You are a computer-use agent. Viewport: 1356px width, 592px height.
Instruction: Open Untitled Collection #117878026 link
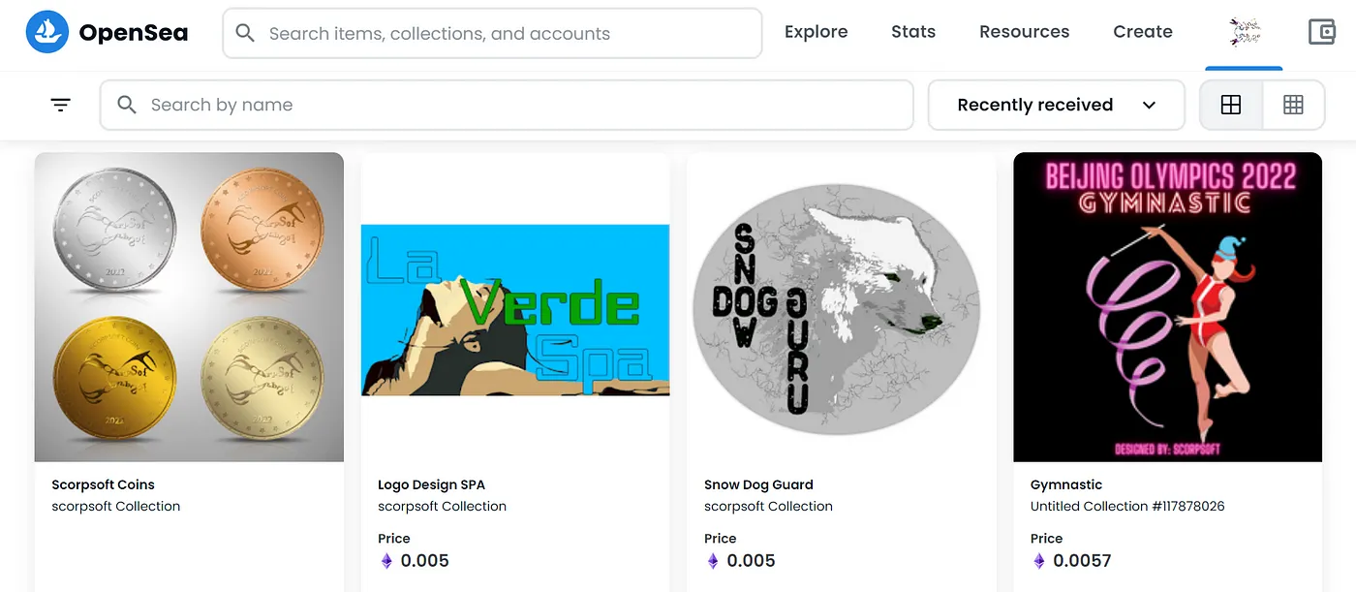tap(1127, 506)
